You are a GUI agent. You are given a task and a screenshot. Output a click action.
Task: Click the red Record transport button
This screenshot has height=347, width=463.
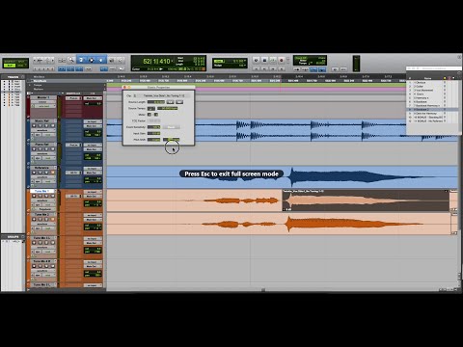282,60
